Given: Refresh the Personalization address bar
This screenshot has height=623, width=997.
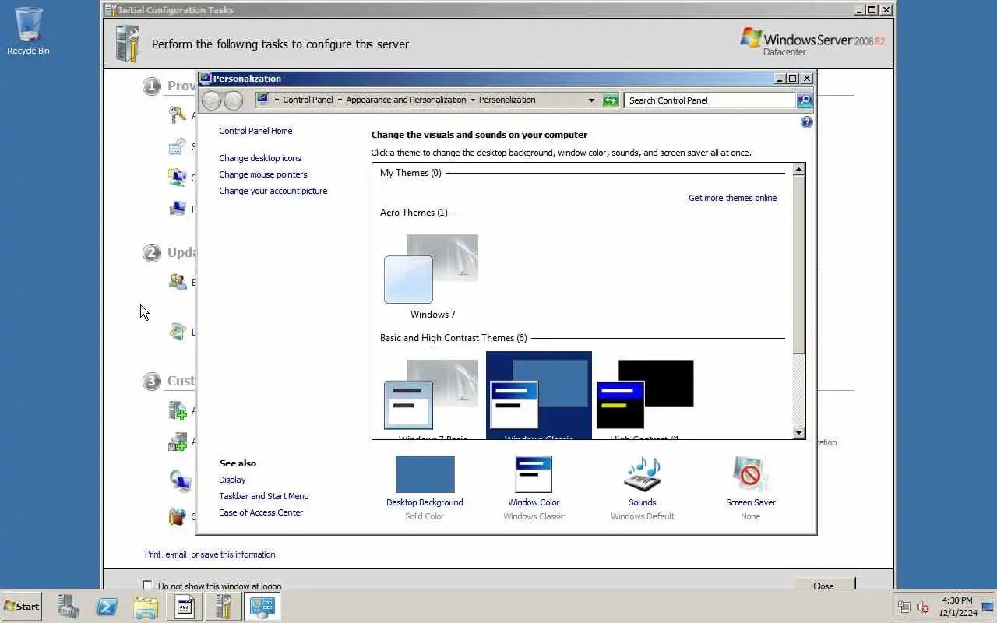Looking at the screenshot, I should (611, 100).
